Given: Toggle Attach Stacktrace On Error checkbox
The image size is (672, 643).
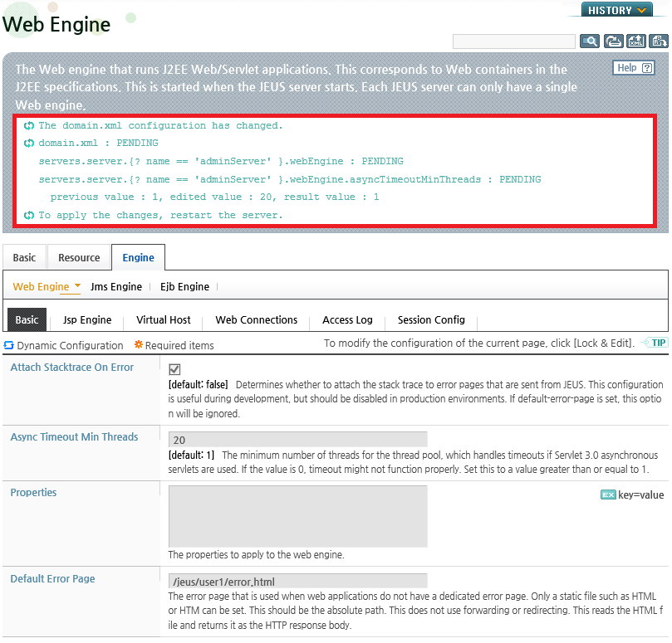Looking at the screenshot, I should (174, 369).
